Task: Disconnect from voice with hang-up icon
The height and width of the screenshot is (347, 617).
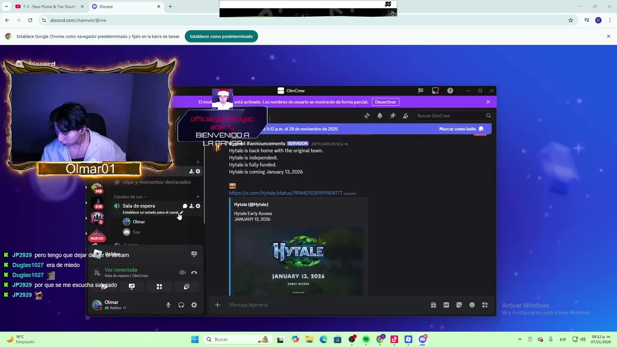Action: click(x=194, y=273)
